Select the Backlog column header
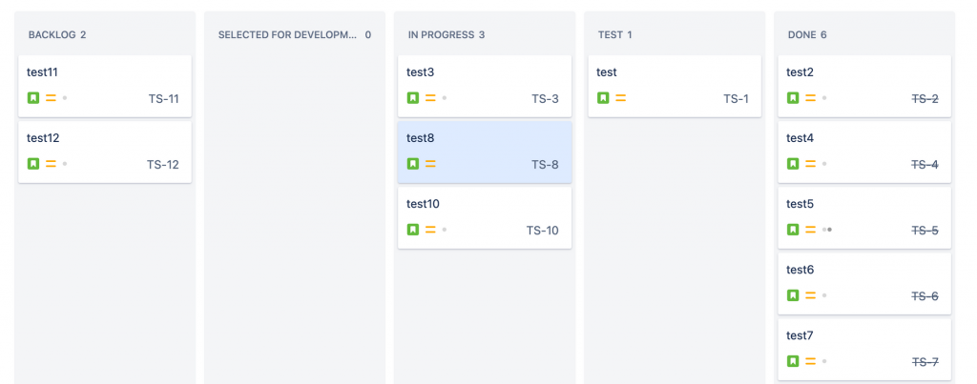The width and height of the screenshot is (977, 384). pos(57,35)
